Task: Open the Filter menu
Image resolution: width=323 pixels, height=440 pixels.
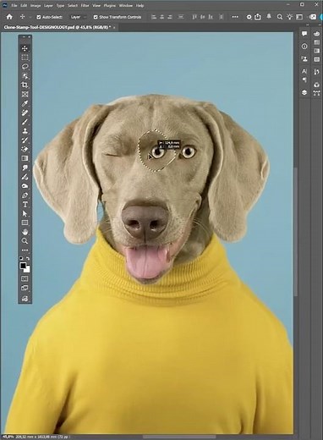Action: (x=85, y=5)
